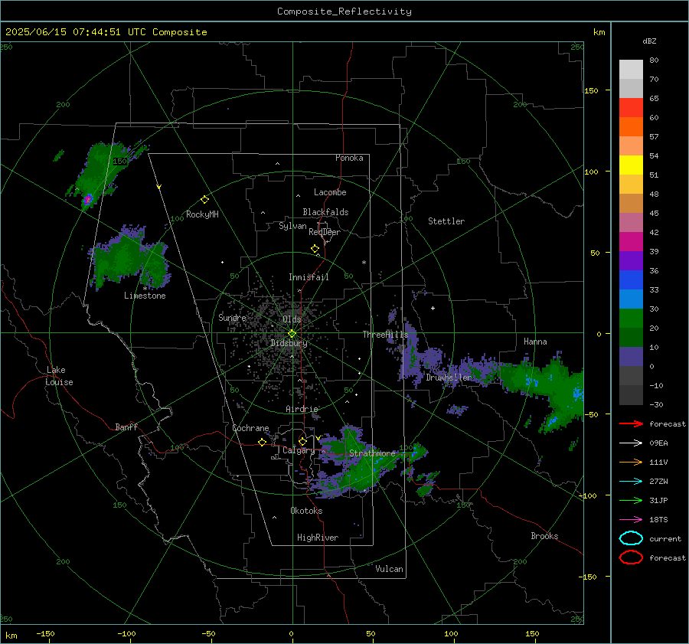Click the Sylvan label
Image resolution: width=689 pixels, height=644 pixels.
tap(292, 225)
